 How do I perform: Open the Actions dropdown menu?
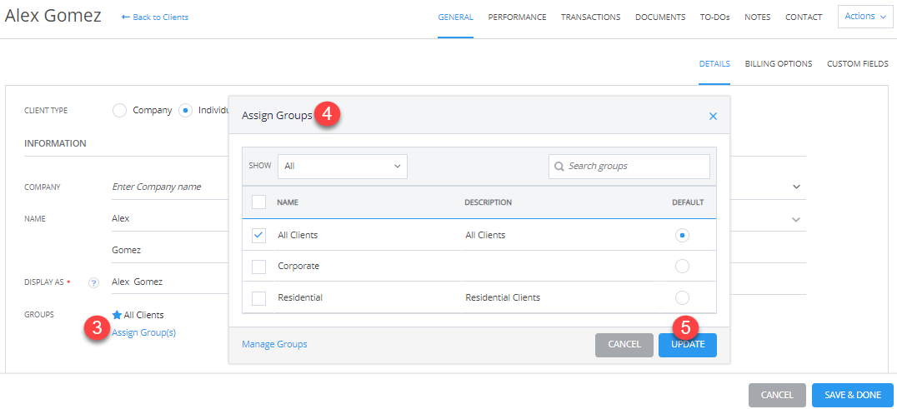click(x=865, y=17)
